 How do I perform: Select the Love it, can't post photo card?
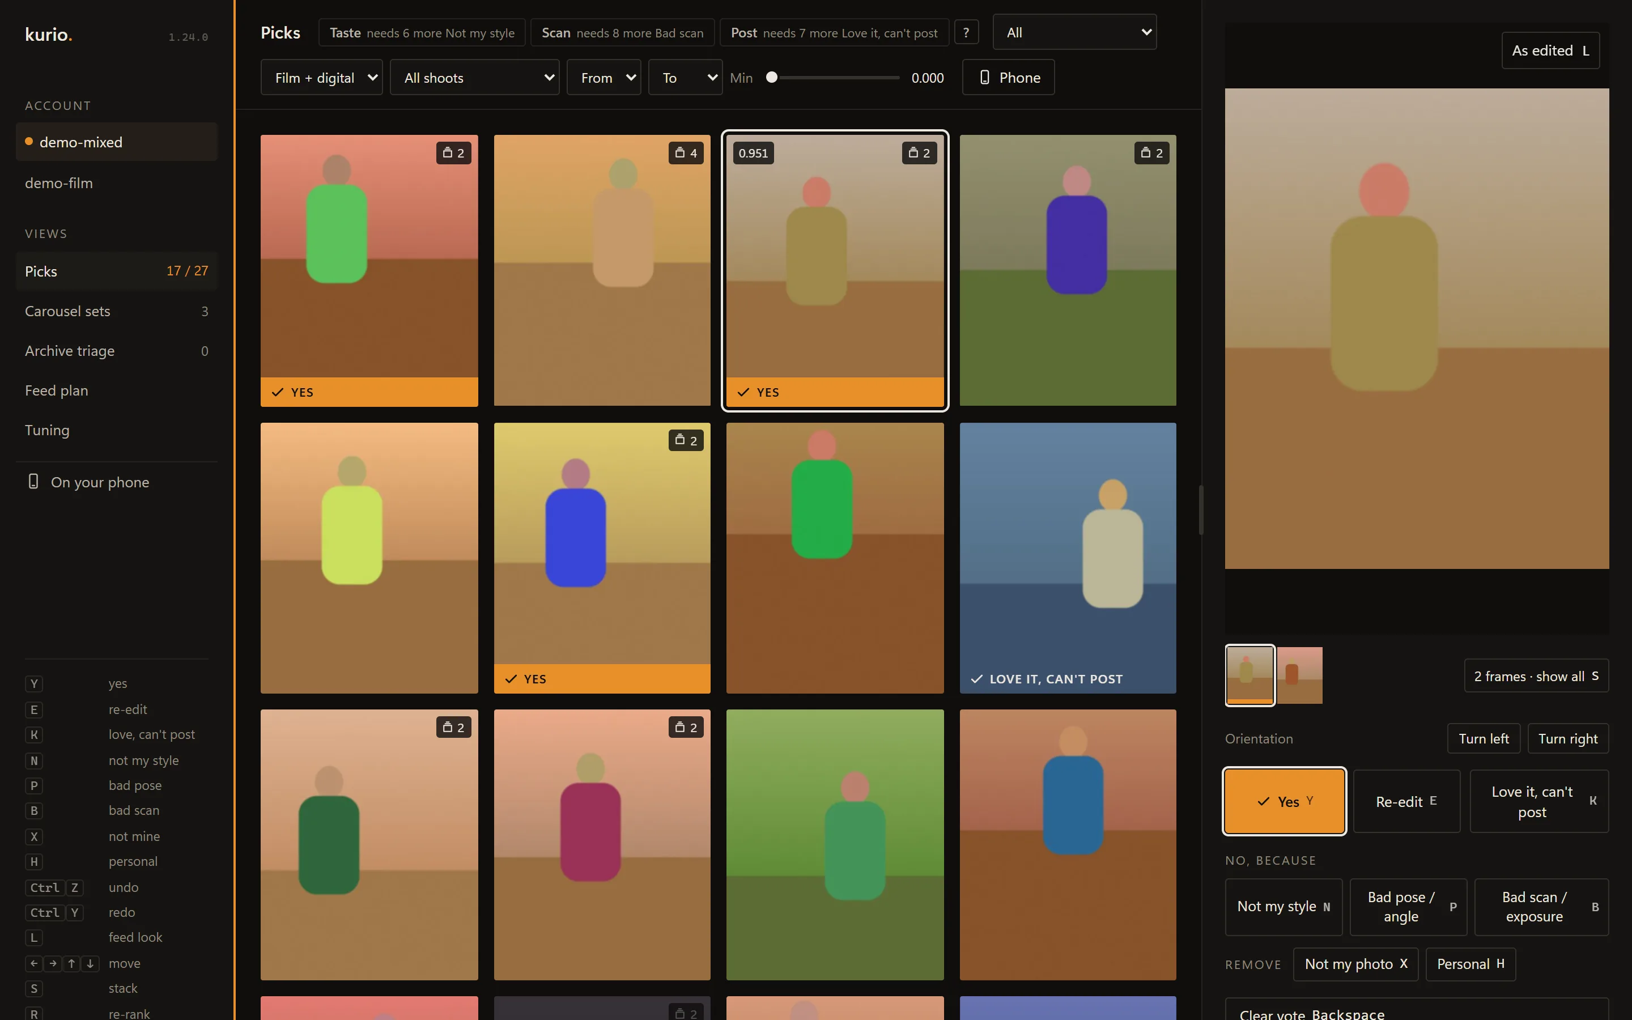(1068, 558)
